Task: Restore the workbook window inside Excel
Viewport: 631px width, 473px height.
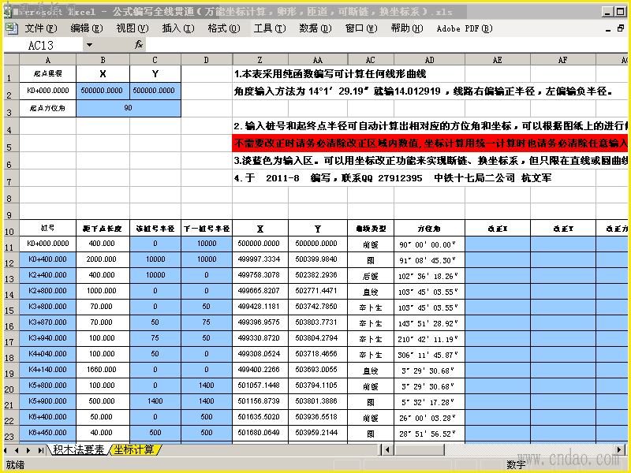Action: (x=621, y=28)
